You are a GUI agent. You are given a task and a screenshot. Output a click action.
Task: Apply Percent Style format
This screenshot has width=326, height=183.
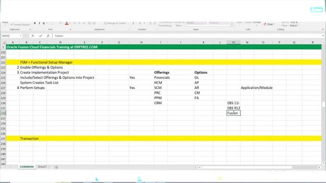coord(140,23)
